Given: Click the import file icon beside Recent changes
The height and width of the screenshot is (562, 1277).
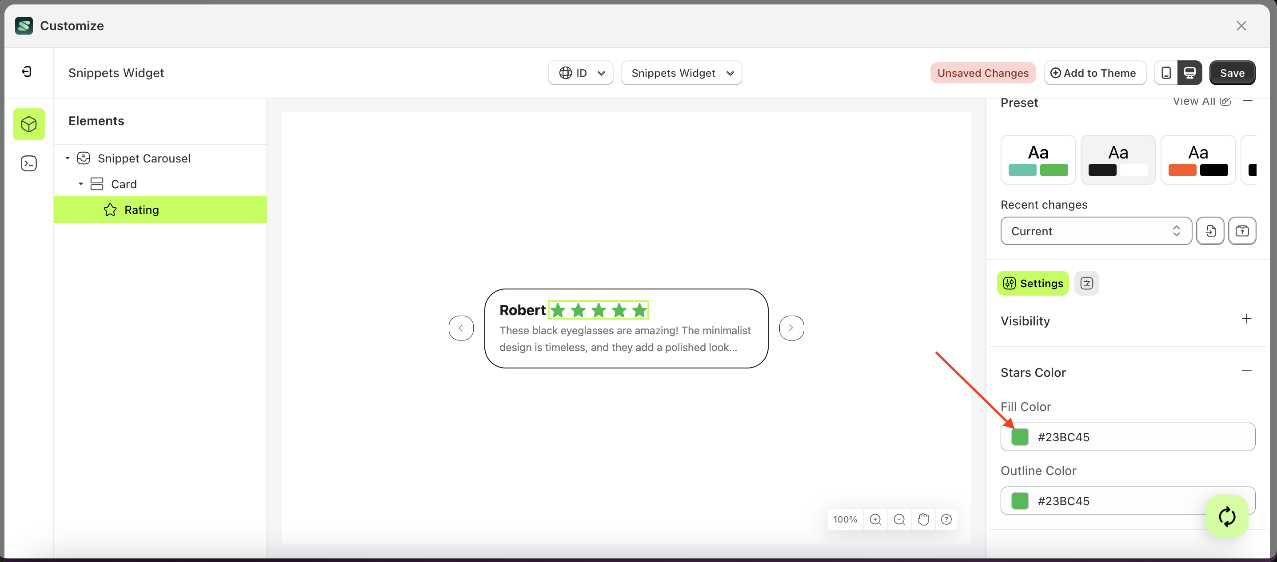Looking at the screenshot, I should 1210,231.
